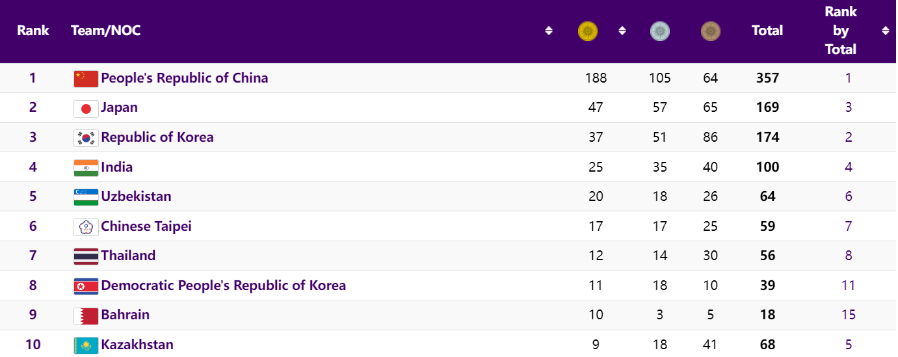
Task: Click Japan's silver count 57
Action: click(660, 107)
